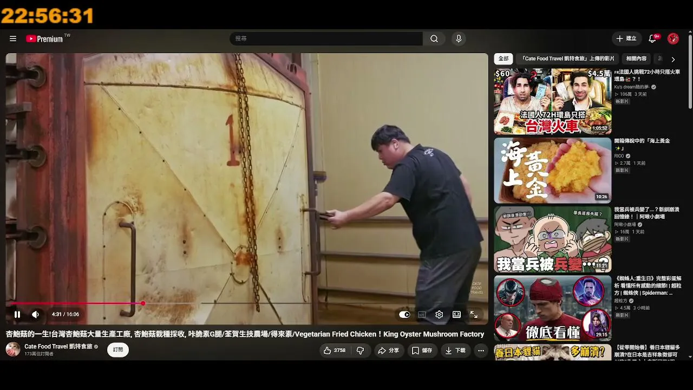Viewport: 693px width, 390px height.
Task: Open title 《蜘蛛人:重生日》完整彩蛋解析
Action: click(x=647, y=285)
